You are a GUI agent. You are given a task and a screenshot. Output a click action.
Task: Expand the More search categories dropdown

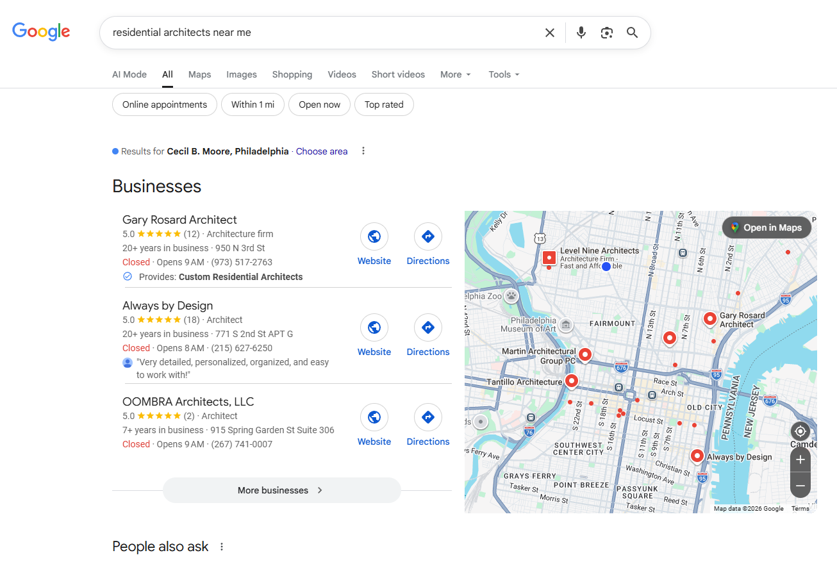(x=455, y=74)
